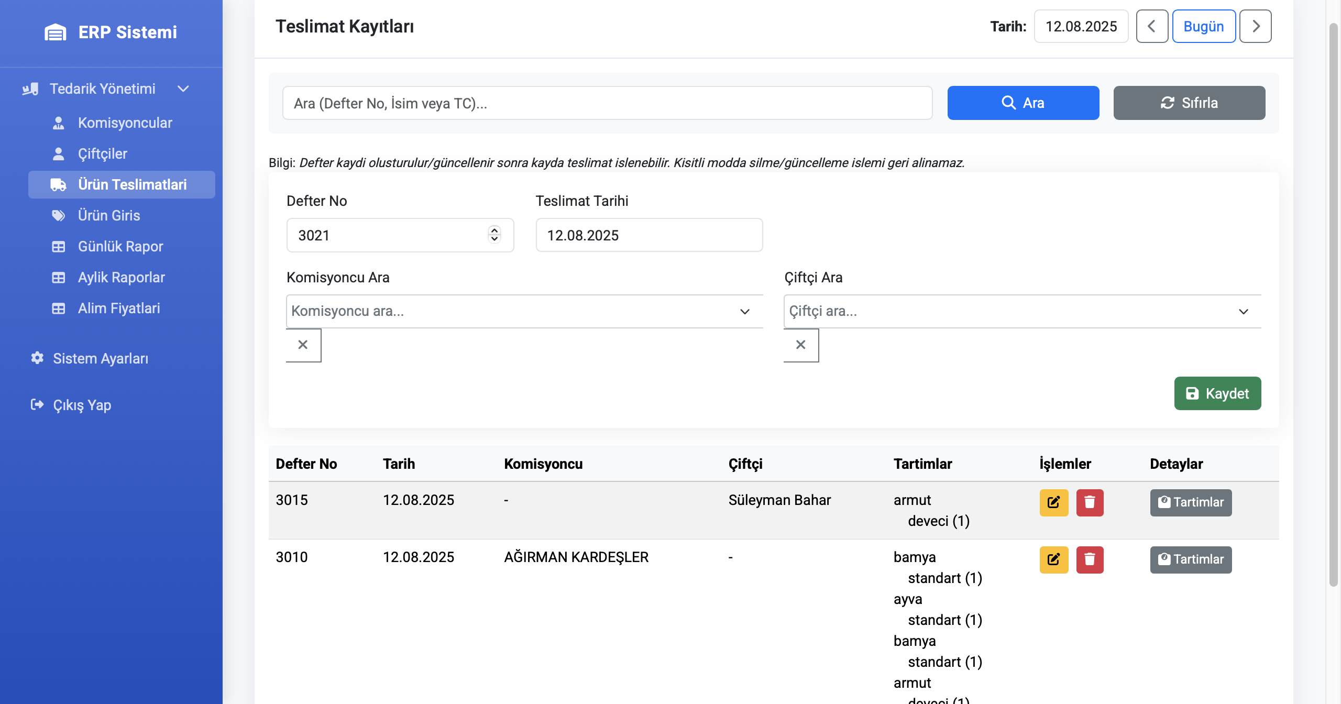Click the Çiftçi column header

(745, 464)
